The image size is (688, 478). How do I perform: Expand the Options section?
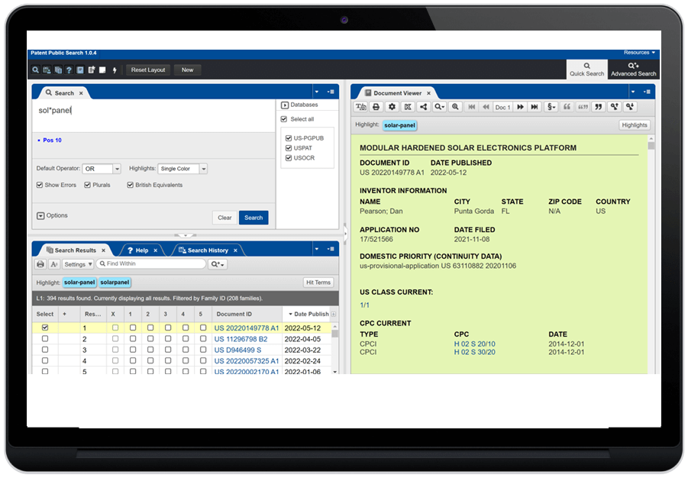pyautogui.click(x=40, y=216)
